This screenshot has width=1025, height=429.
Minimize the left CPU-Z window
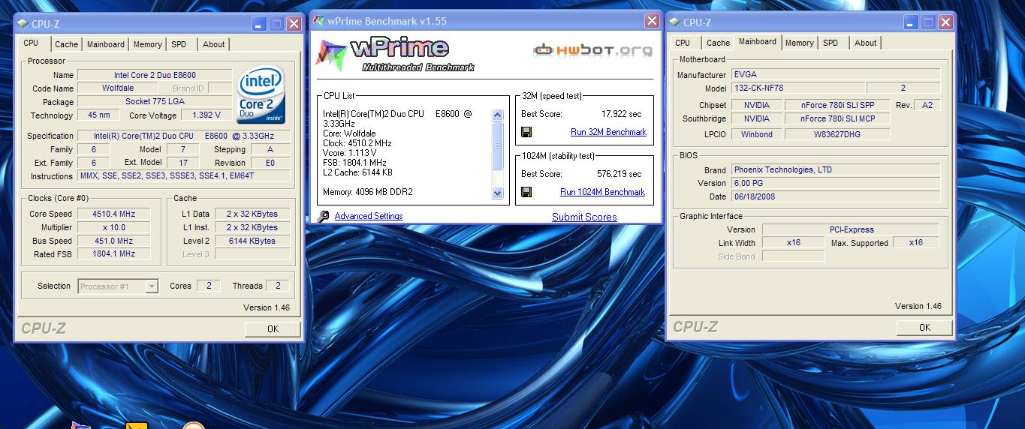[259, 24]
